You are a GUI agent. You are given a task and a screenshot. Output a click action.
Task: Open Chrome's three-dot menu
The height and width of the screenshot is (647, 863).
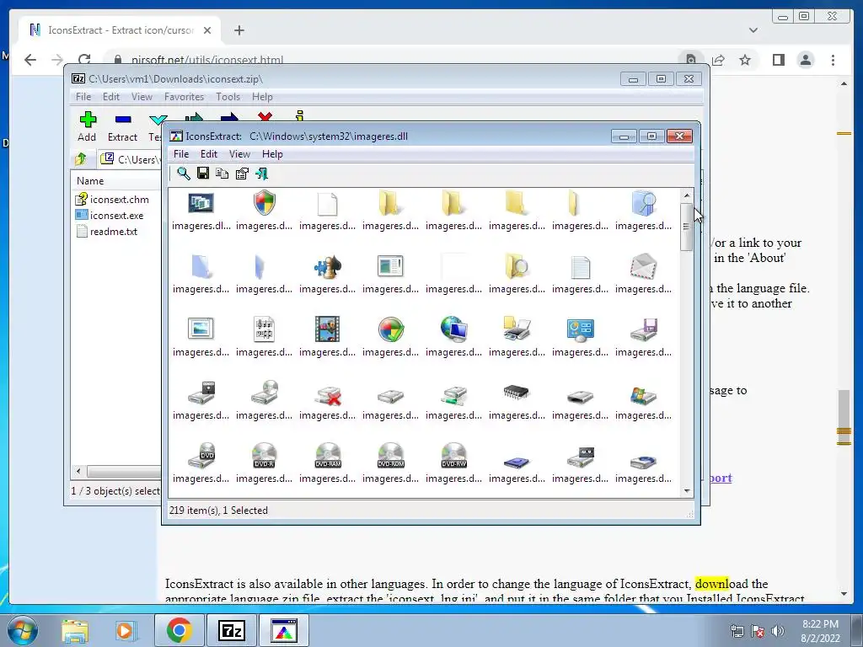833,60
